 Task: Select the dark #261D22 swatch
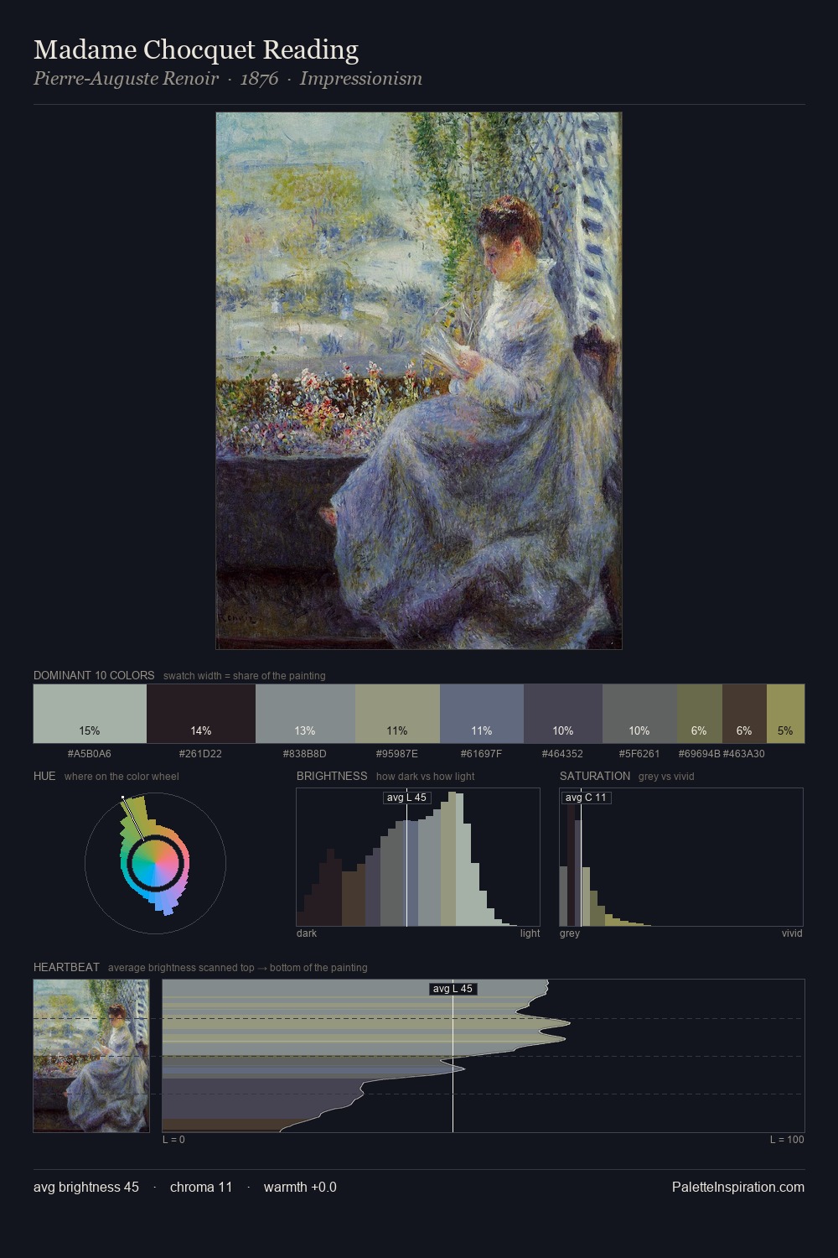(201, 714)
